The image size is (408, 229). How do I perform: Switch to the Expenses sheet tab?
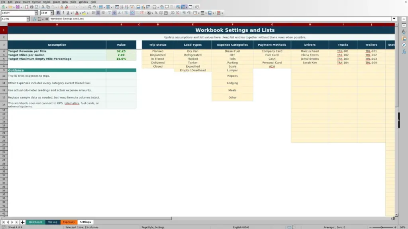point(69,222)
